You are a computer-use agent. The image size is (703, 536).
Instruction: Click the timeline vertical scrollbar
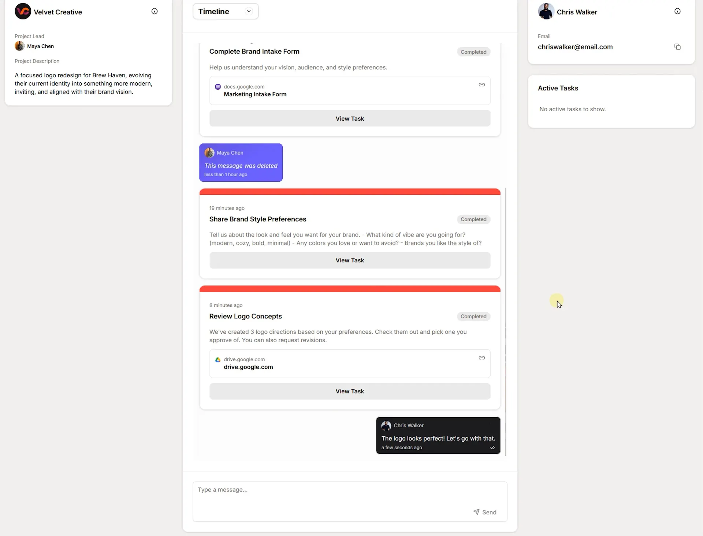[x=506, y=322]
